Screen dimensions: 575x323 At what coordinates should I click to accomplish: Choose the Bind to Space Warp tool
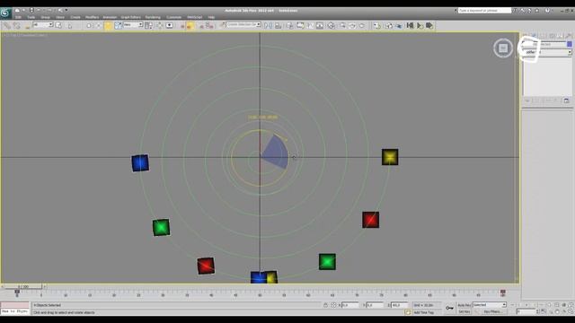[27, 26]
